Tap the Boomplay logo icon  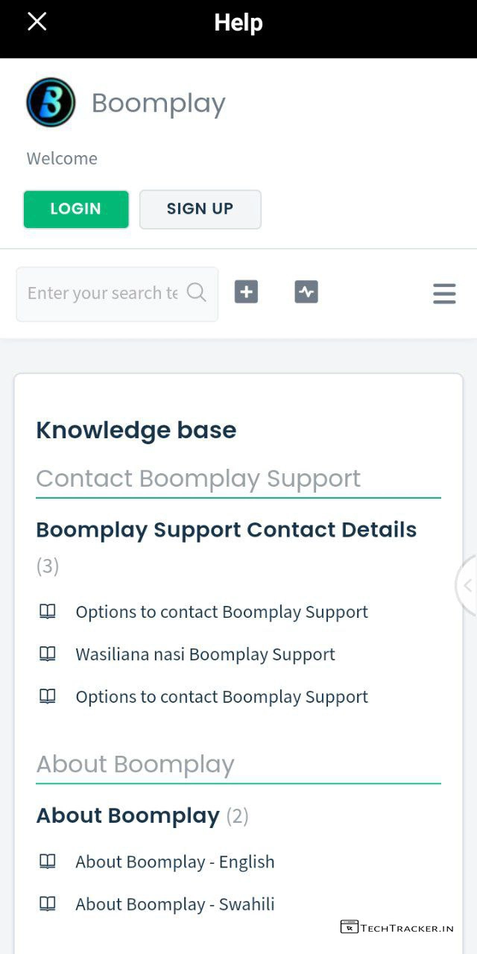coord(51,103)
